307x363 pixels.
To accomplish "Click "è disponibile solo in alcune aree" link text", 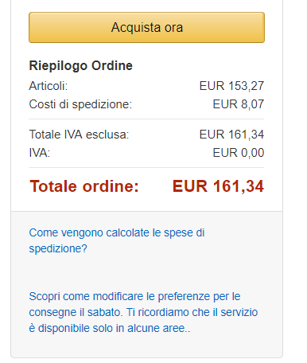I will click(x=109, y=328).
